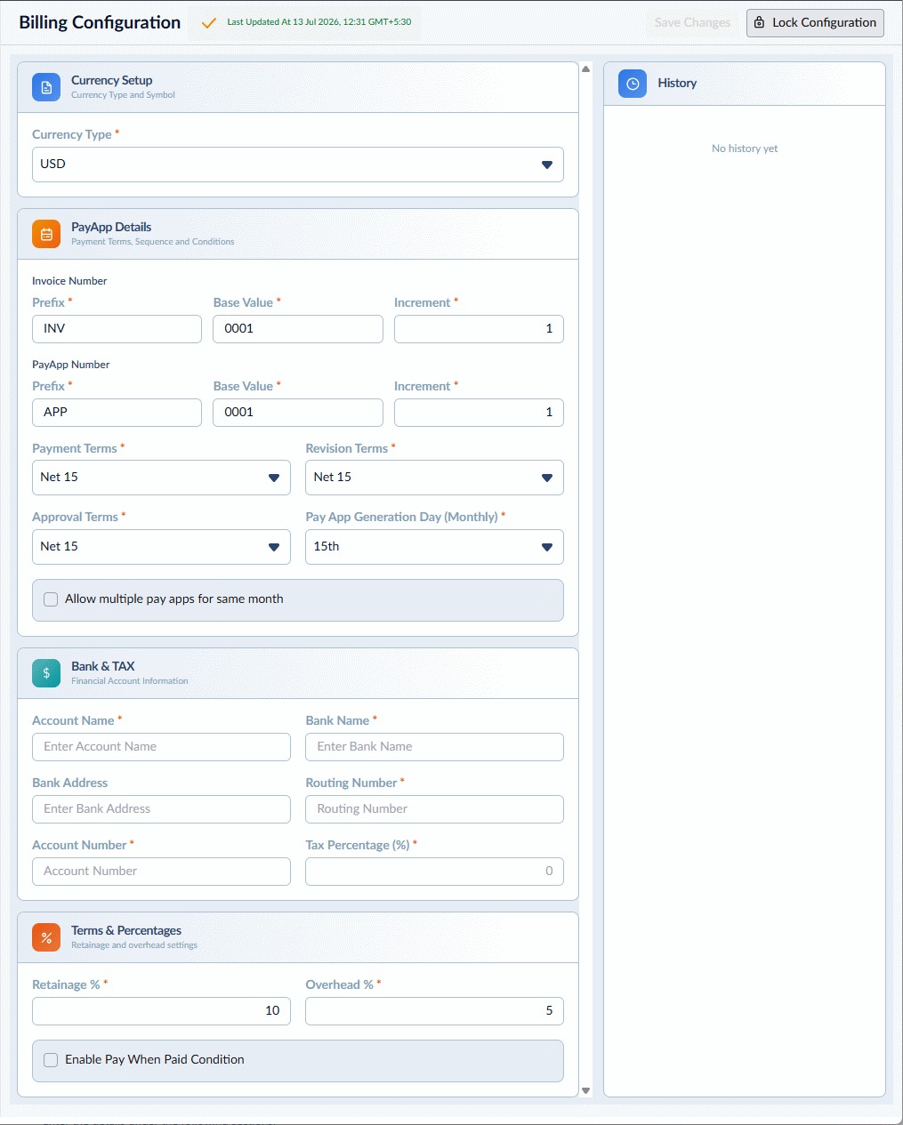This screenshot has width=903, height=1125.
Task: Click the Billing Configuration heading
Action: pyautogui.click(x=100, y=23)
